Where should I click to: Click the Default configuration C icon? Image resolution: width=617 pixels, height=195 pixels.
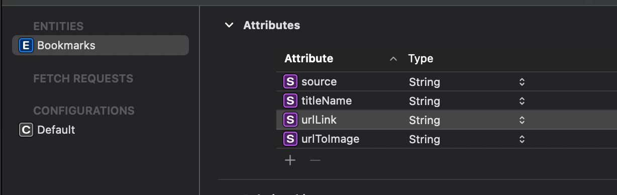click(x=26, y=130)
